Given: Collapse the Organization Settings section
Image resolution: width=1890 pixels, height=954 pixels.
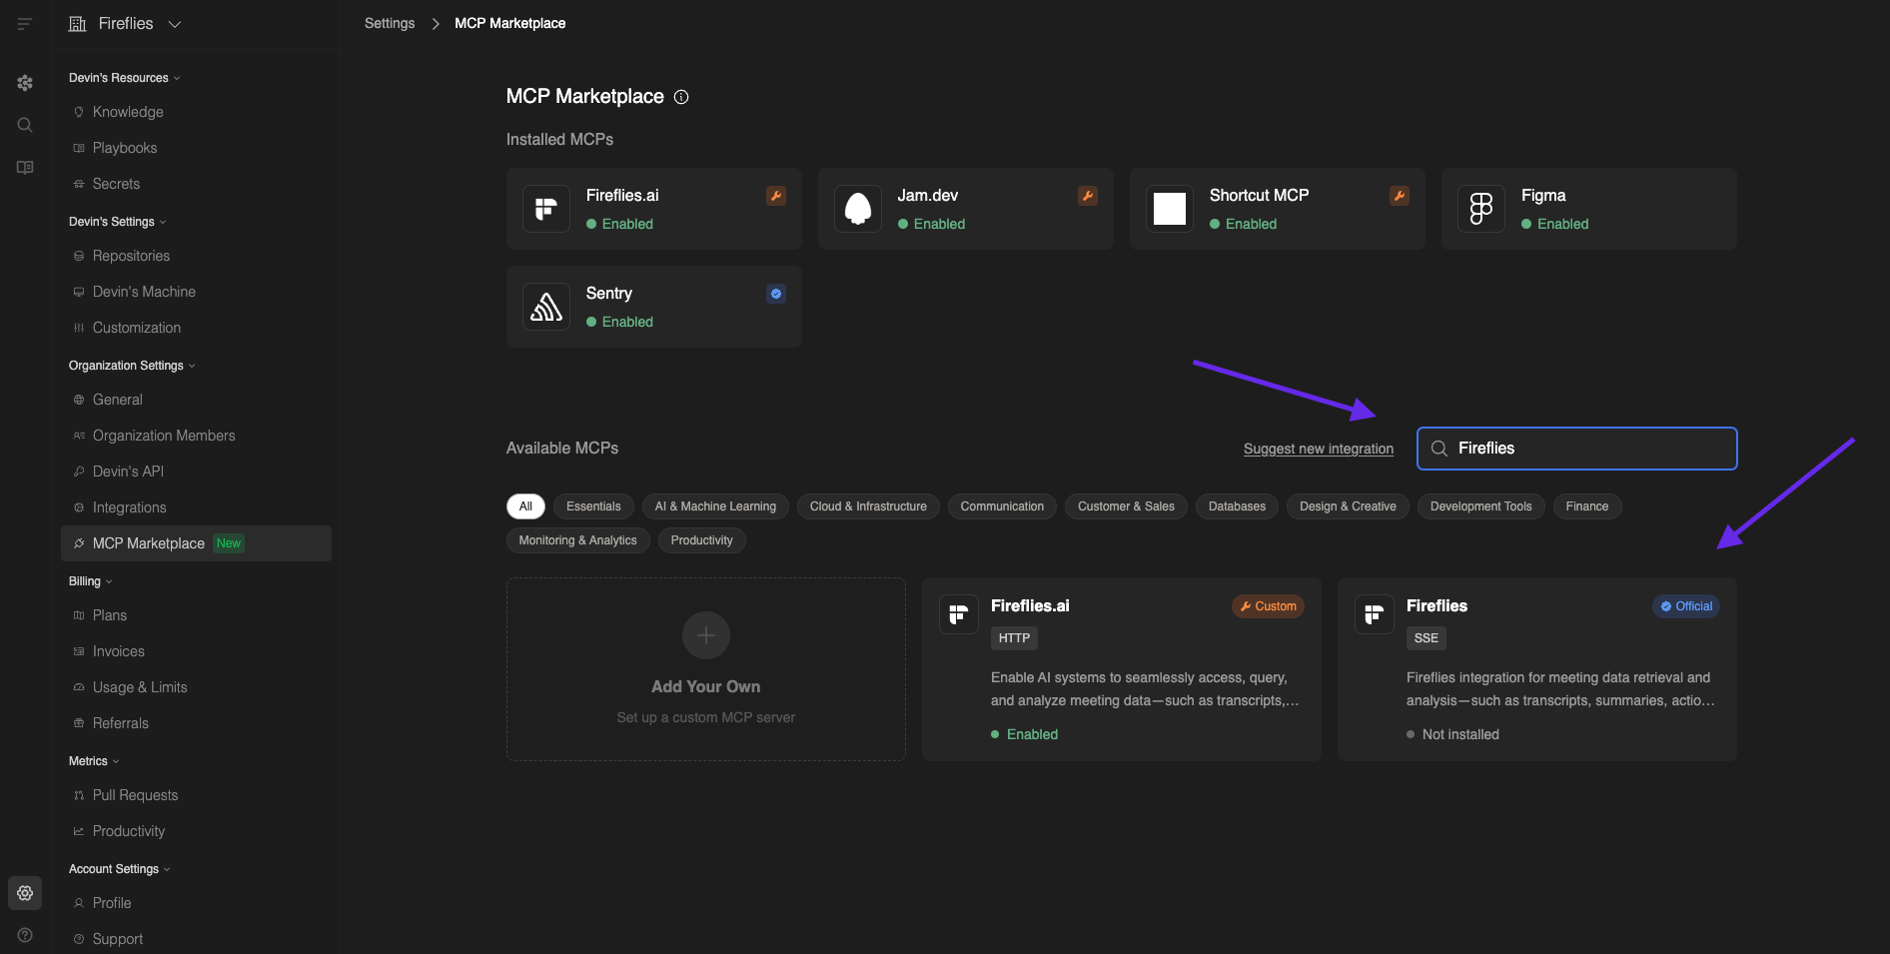Looking at the screenshot, I should [132, 366].
